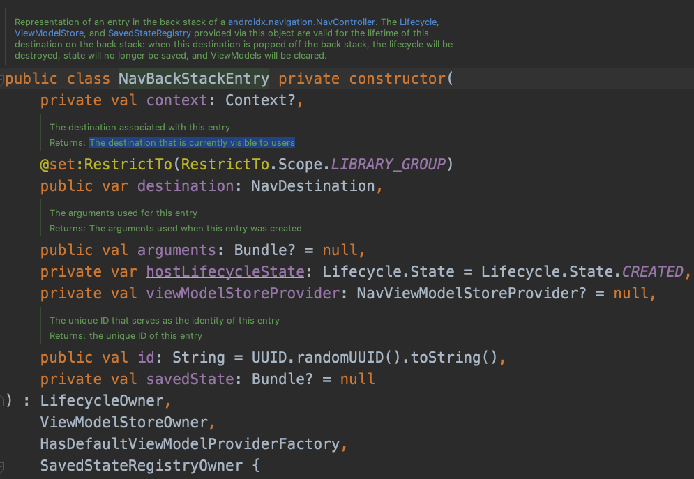Click 'The destination associated with this entry' comment

point(140,127)
